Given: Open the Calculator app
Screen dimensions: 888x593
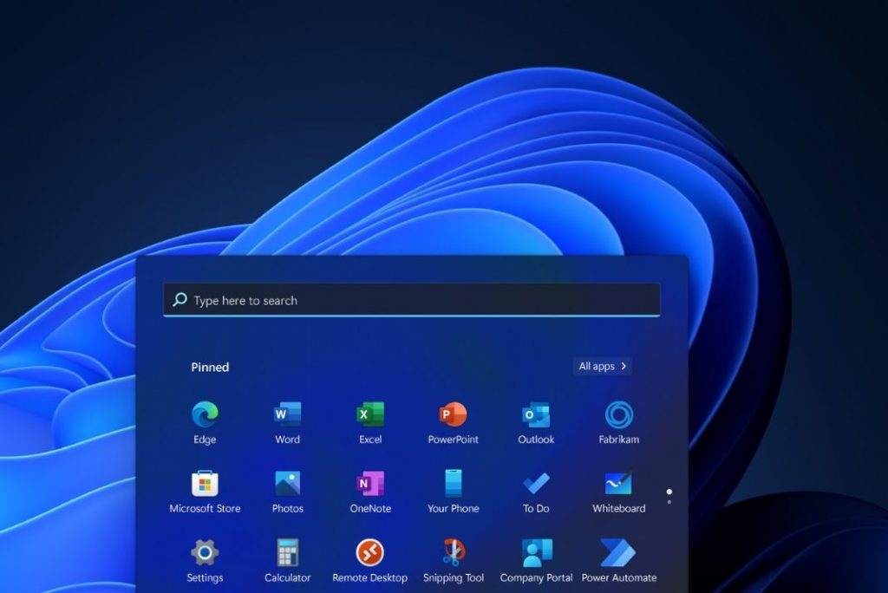Looking at the screenshot, I should click(288, 552).
